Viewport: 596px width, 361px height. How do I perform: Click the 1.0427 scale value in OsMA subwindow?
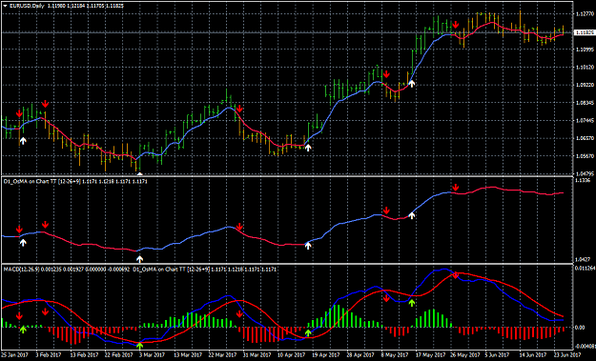583,260
